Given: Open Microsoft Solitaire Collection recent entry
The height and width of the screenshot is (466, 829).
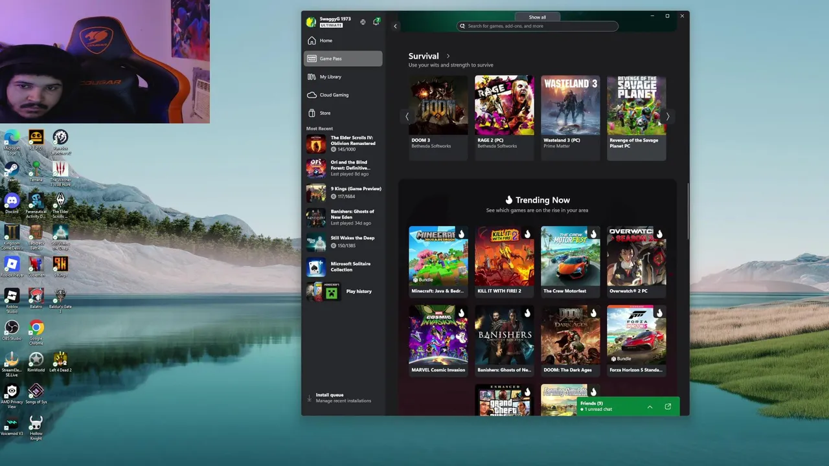Looking at the screenshot, I should tap(343, 267).
